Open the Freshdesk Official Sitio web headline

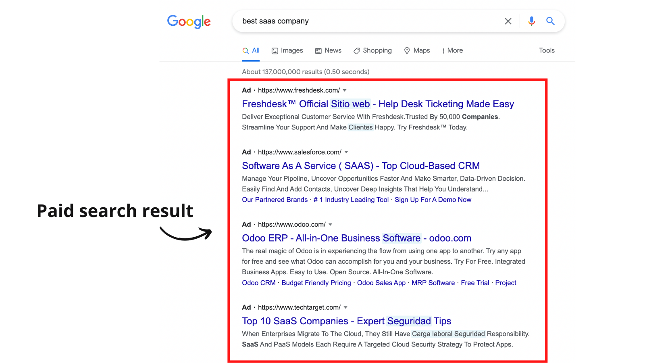point(378,104)
